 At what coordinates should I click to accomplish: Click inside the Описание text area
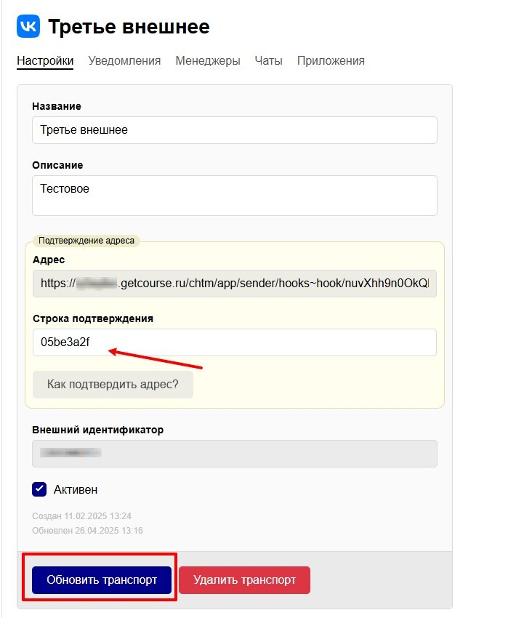pyautogui.click(x=235, y=196)
